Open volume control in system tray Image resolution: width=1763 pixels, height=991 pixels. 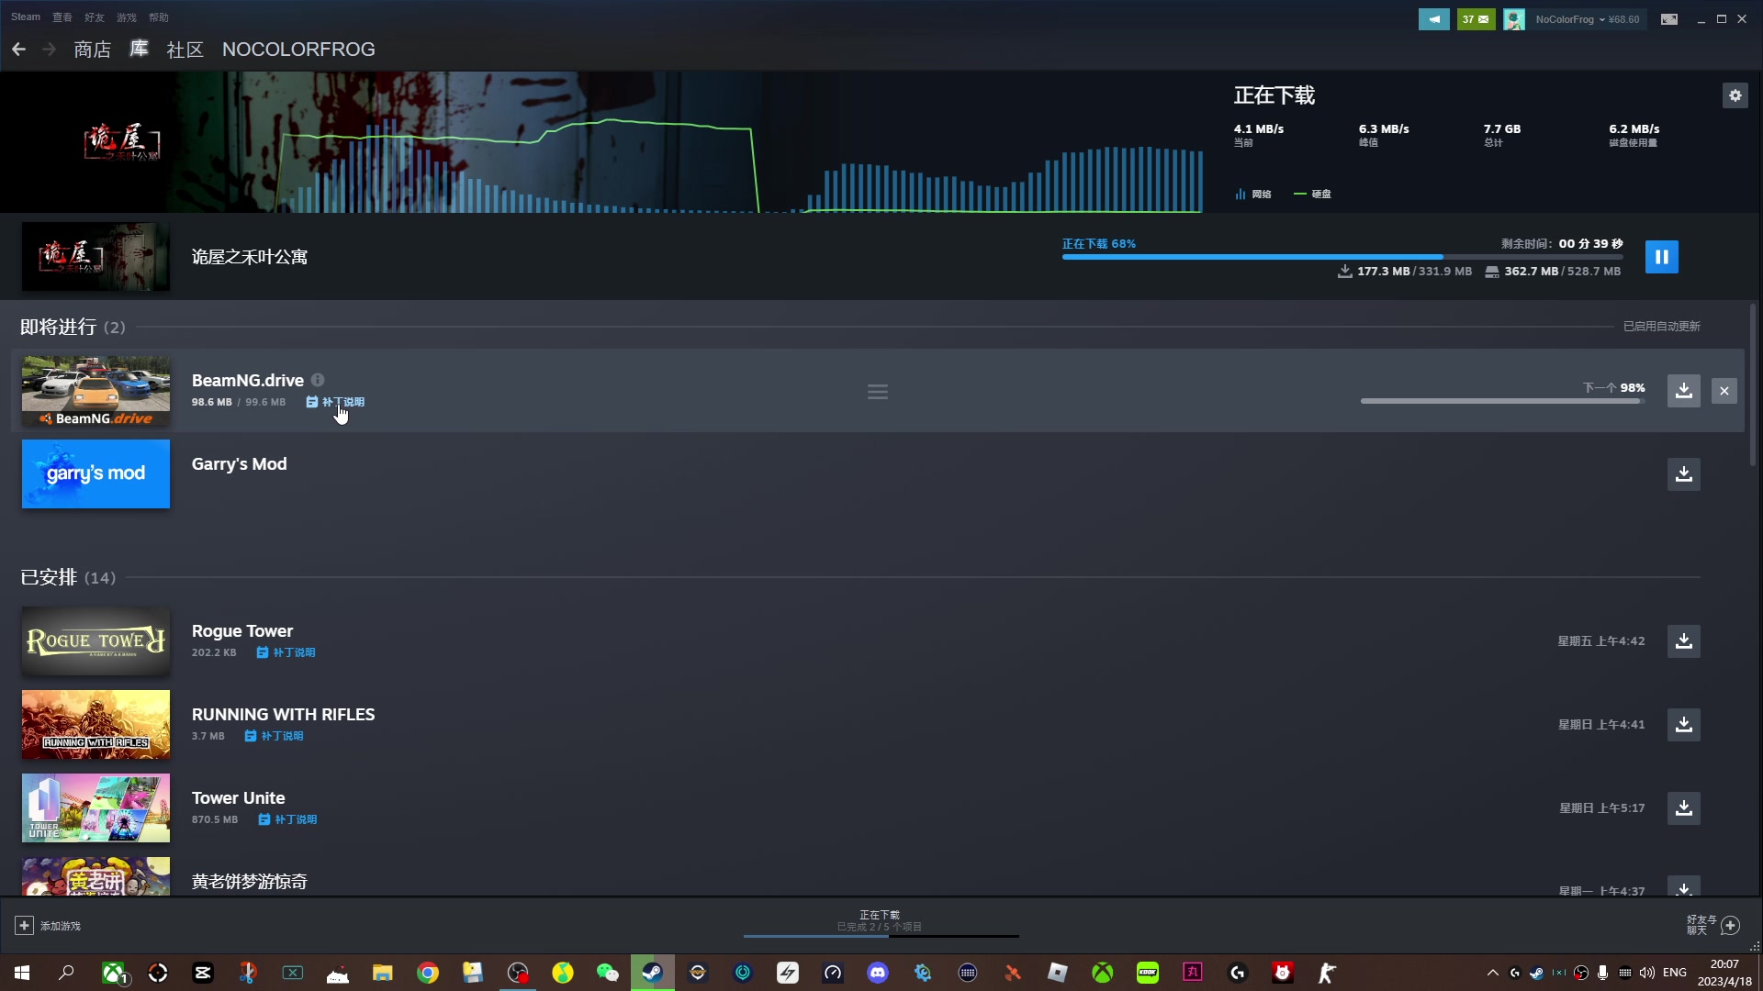click(1647, 973)
